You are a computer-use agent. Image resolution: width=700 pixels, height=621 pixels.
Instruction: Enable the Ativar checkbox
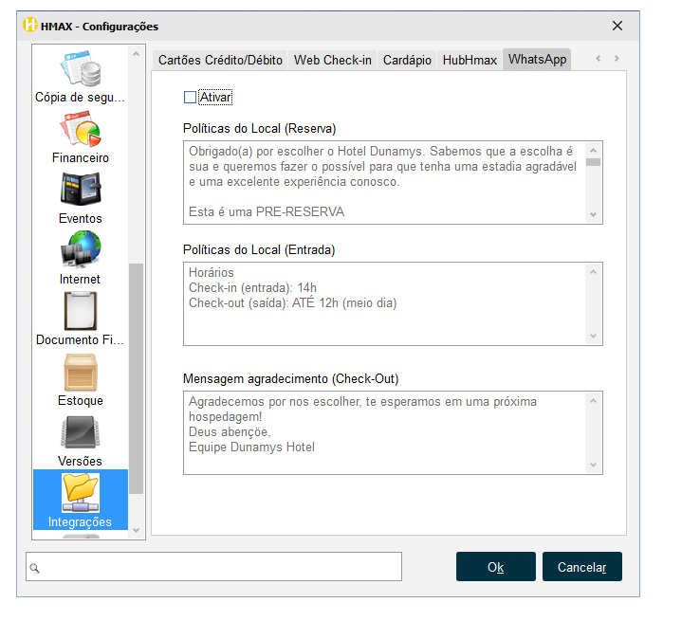click(191, 97)
